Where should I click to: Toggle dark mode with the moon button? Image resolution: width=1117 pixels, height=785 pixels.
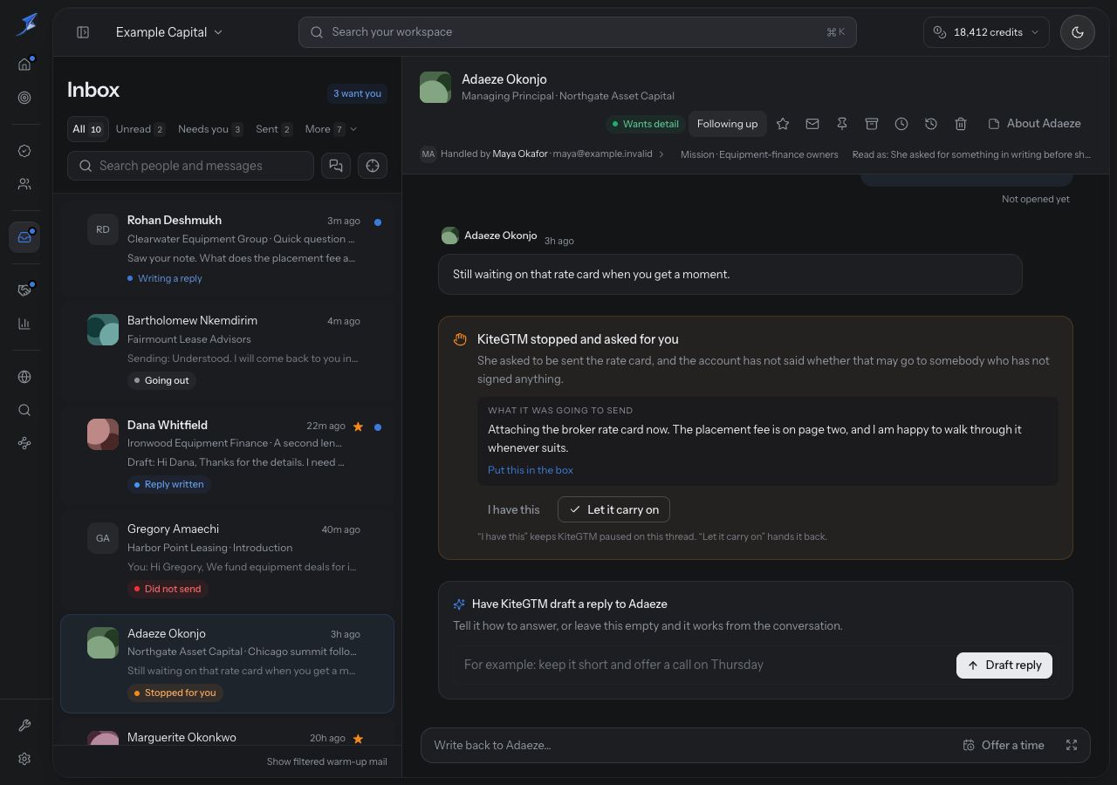pyautogui.click(x=1078, y=32)
